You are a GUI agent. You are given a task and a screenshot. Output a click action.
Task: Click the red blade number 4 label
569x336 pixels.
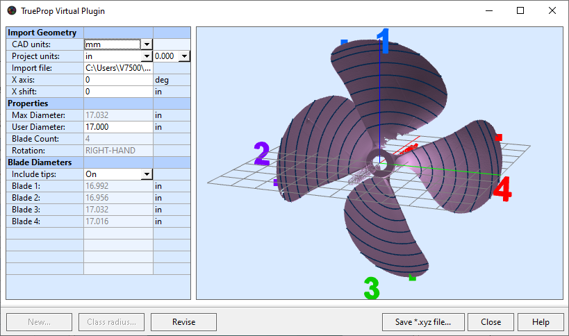pyautogui.click(x=502, y=189)
